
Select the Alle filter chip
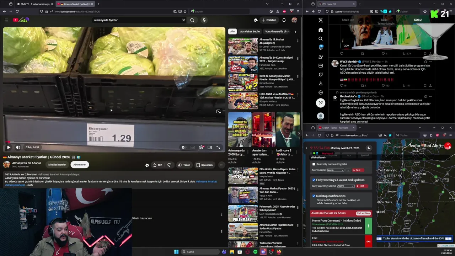point(232,31)
